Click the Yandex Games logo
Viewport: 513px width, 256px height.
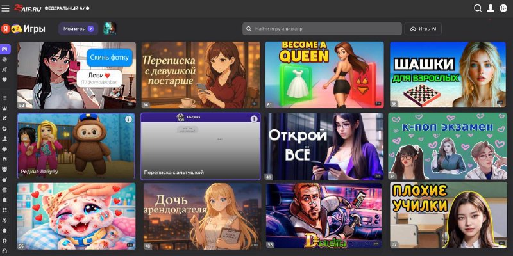pyautogui.click(x=23, y=29)
